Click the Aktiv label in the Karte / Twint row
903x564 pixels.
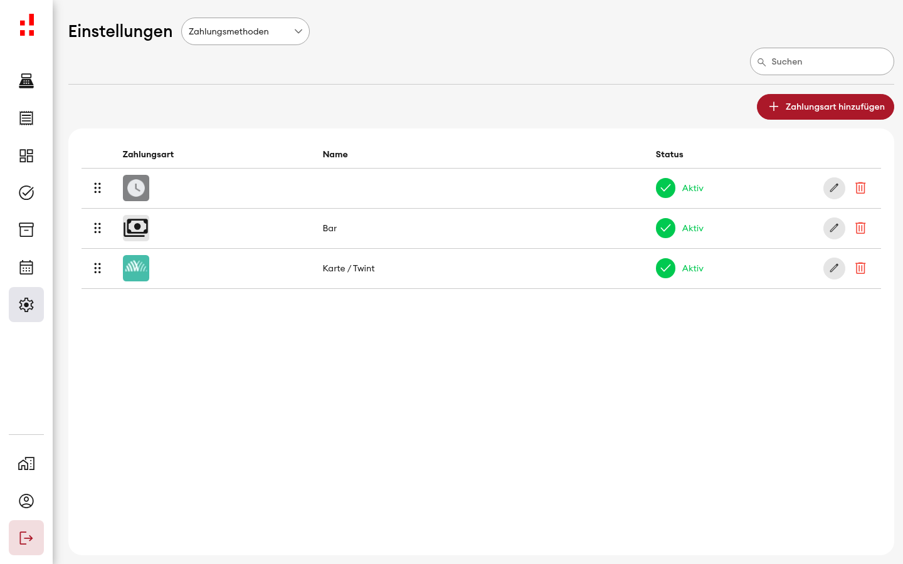[x=692, y=268]
